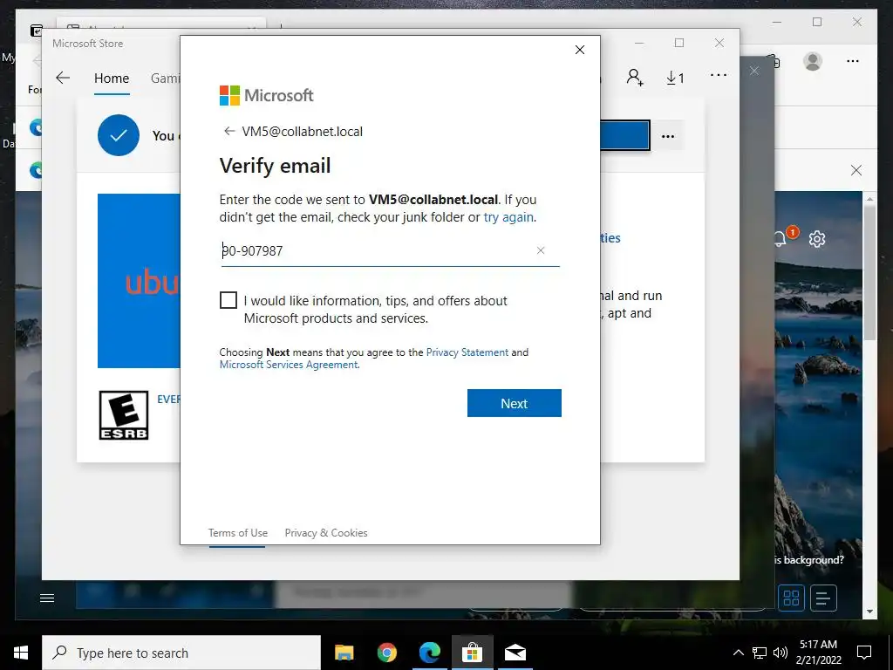The image size is (893, 670).
Task: Click the Microsoft Store back arrow
Action: click(x=63, y=78)
